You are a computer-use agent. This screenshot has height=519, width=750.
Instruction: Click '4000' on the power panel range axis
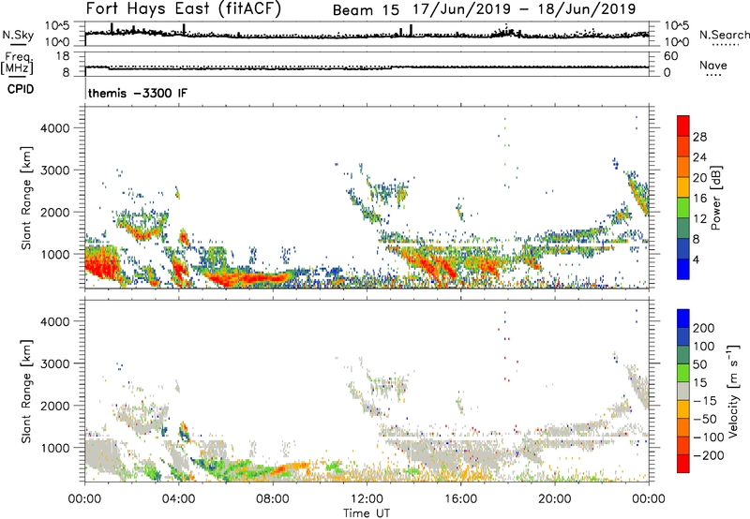point(54,128)
